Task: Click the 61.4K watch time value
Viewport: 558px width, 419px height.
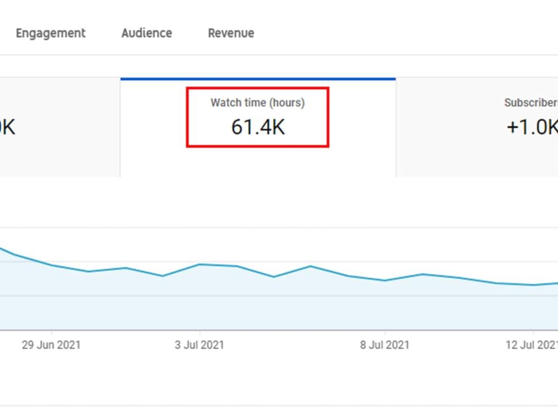Action: click(258, 127)
